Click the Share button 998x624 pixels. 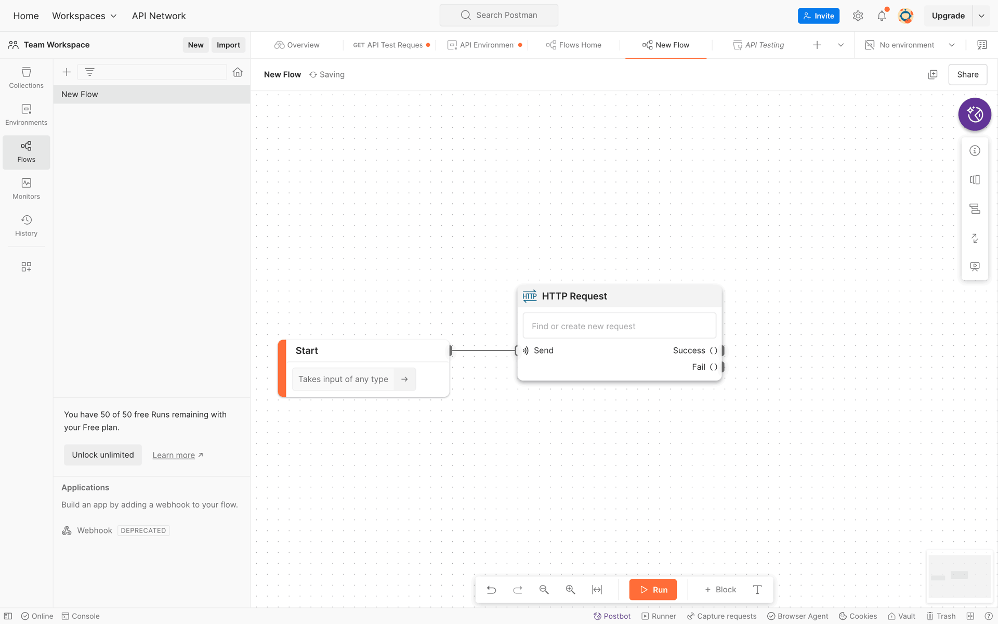(x=967, y=74)
